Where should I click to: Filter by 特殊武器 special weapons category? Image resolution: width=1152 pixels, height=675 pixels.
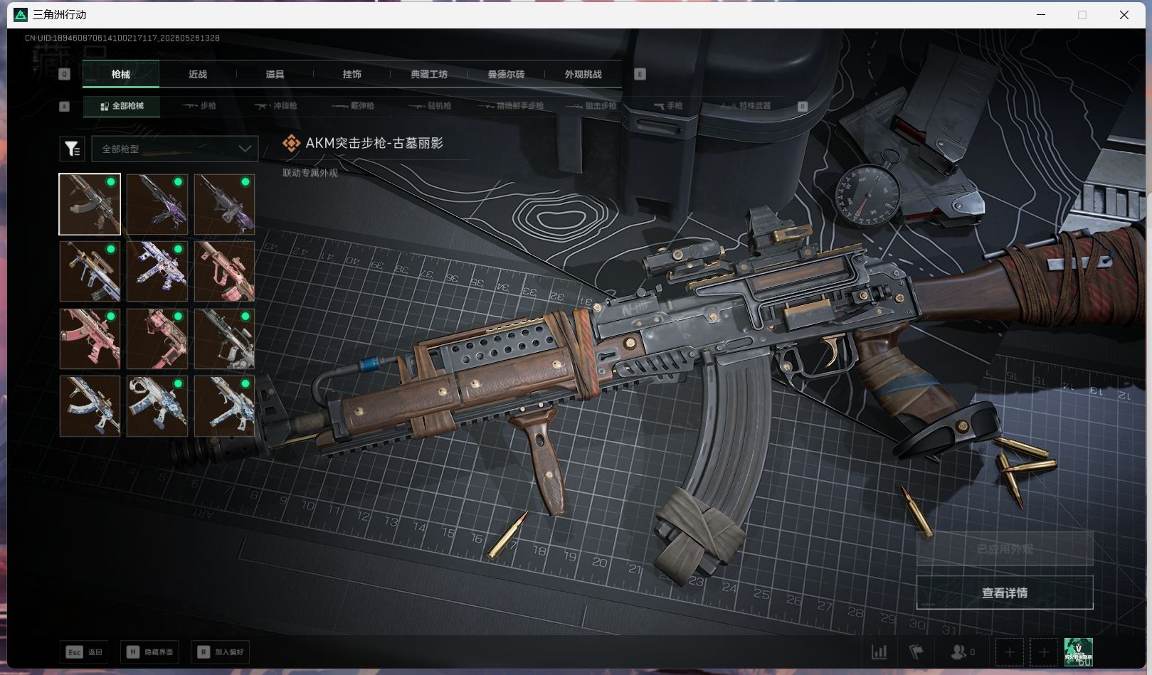(746, 106)
